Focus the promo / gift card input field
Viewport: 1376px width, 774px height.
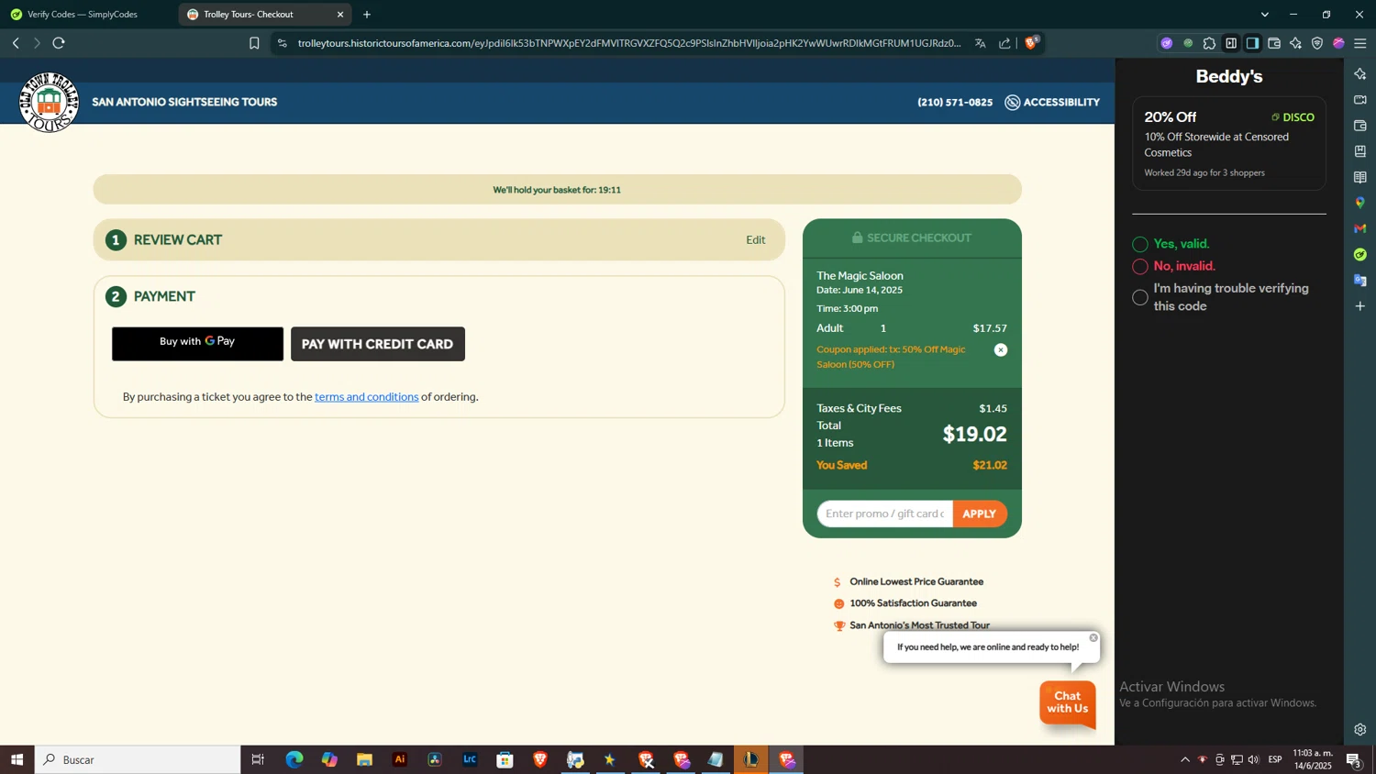pos(884,514)
